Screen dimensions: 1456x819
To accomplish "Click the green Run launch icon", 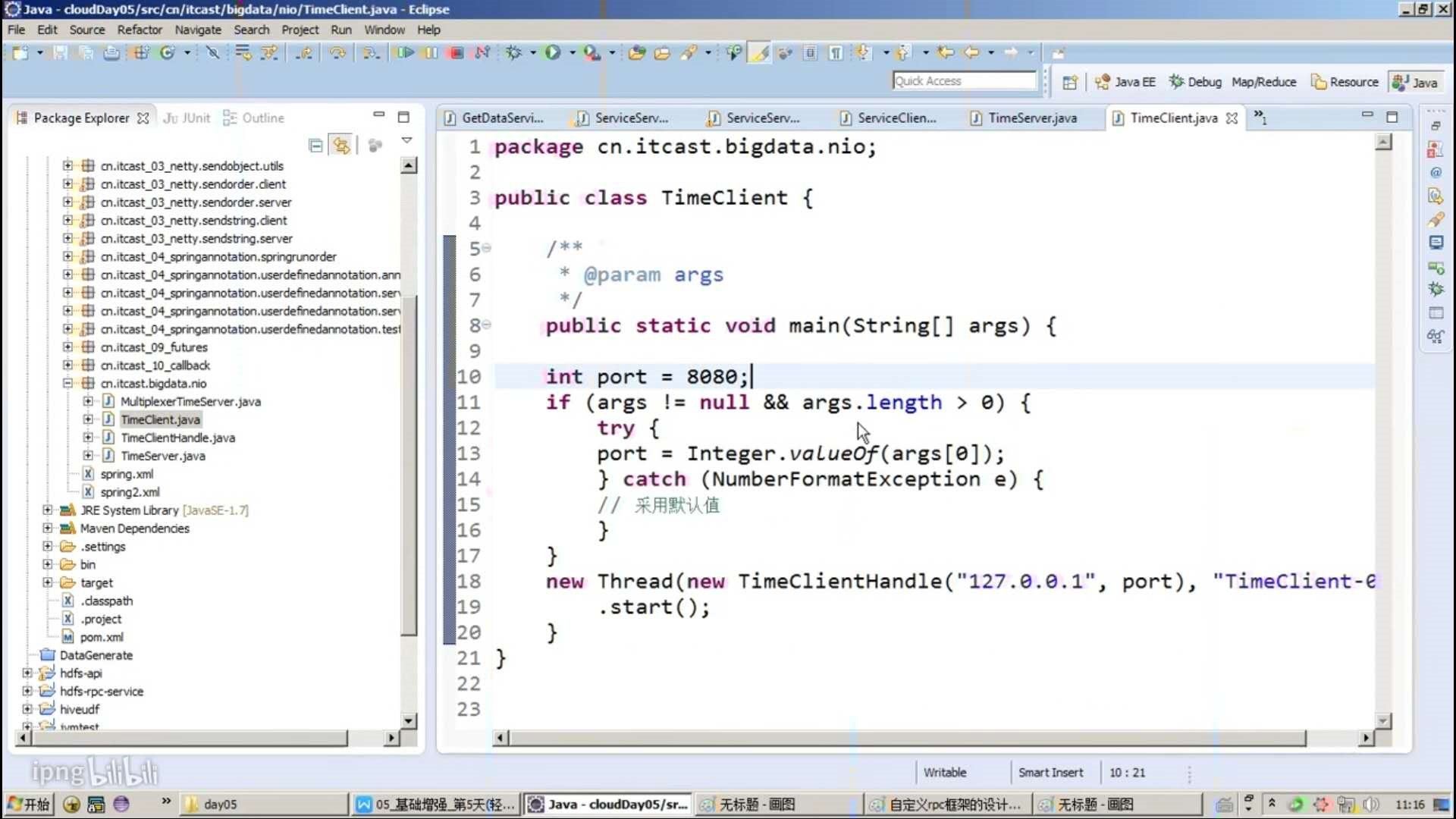I will point(552,52).
